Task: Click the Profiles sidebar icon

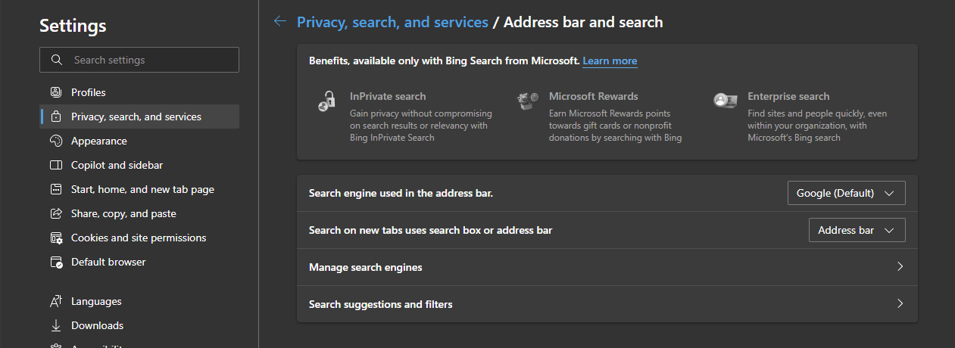Action: (56, 92)
